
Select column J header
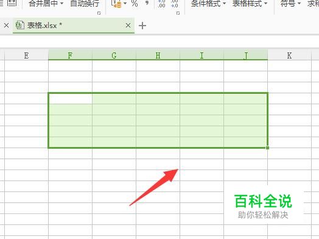(x=245, y=55)
